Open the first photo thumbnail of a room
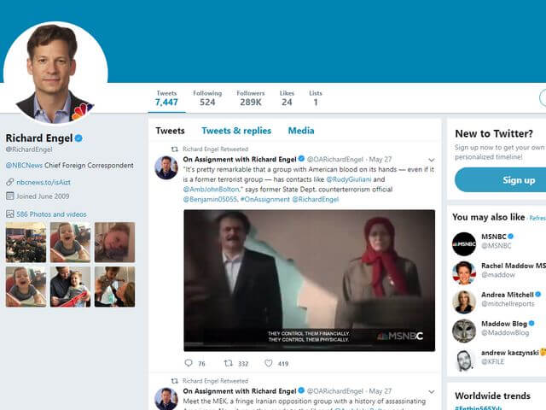The width and height of the screenshot is (546, 410). (x=26, y=243)
